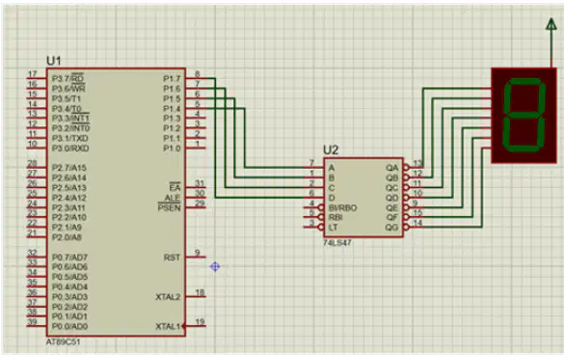Select the U2 reference label
This screenshot has height=355, width=564.
pos(331,150)
